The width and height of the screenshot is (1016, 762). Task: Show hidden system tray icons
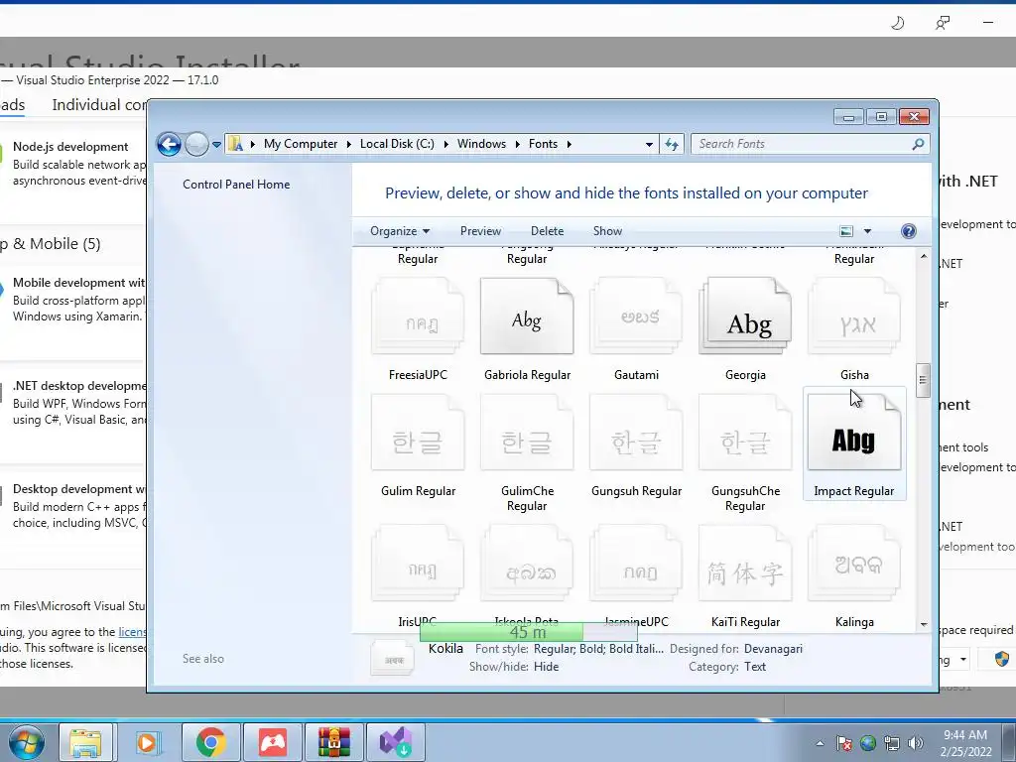tap(820, 744)
